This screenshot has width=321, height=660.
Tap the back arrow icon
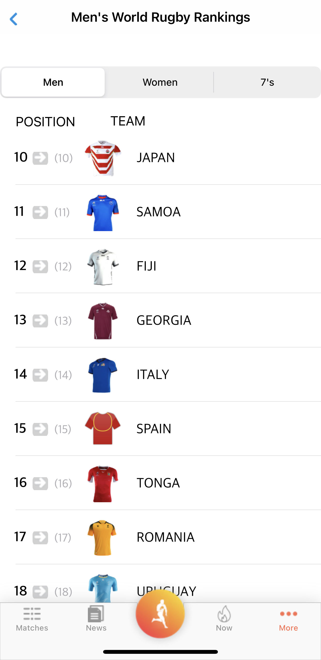coord(13,19)
